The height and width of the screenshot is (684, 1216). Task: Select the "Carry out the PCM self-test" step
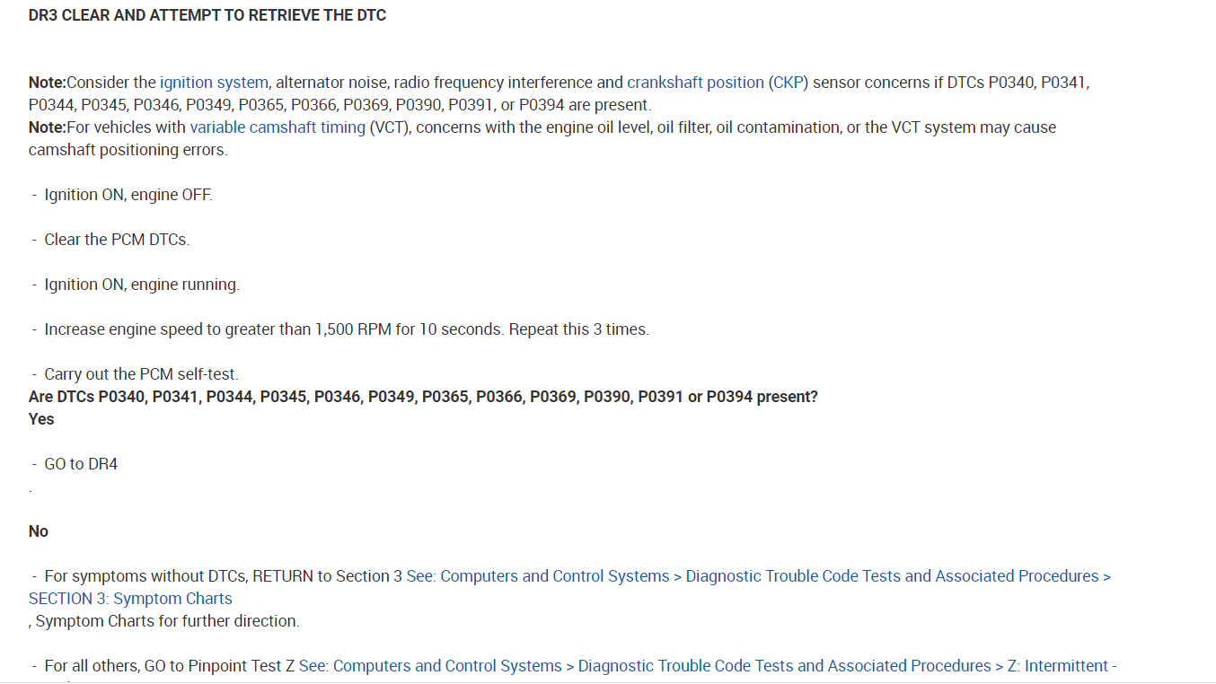(x=141, y=374)
